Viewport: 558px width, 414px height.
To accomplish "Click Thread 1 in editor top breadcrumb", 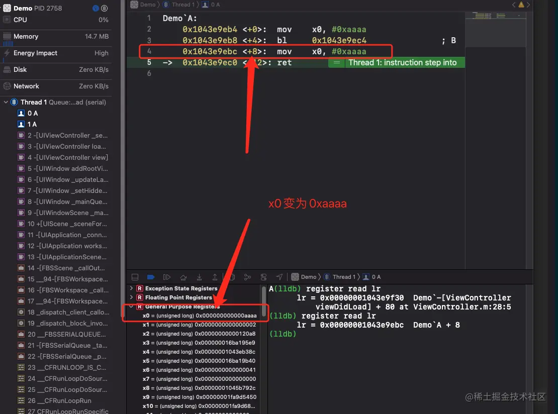I will tap(179, 5).
